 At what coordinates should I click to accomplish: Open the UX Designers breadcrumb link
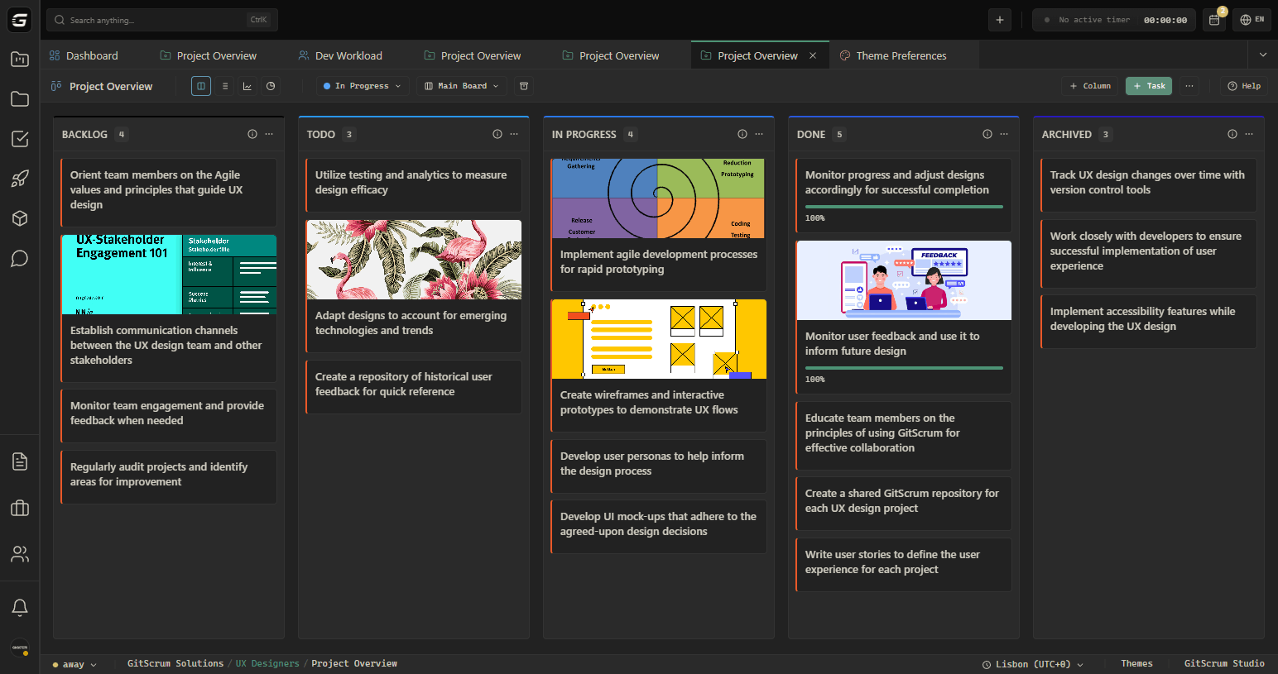267,663
